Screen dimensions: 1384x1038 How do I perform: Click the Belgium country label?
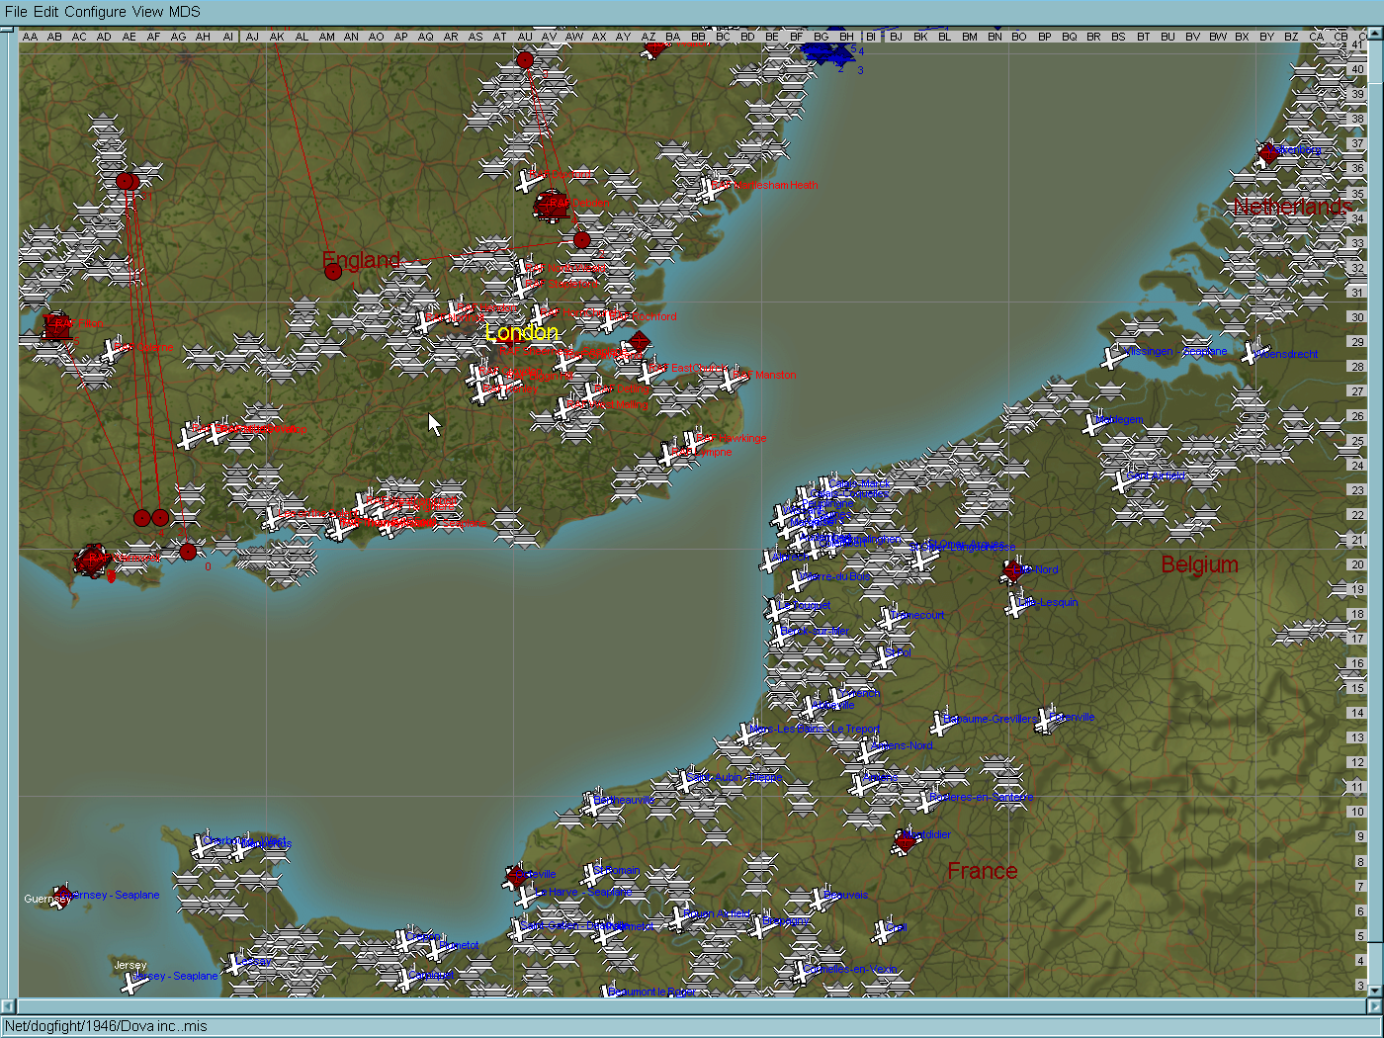tap(1199, 564)
